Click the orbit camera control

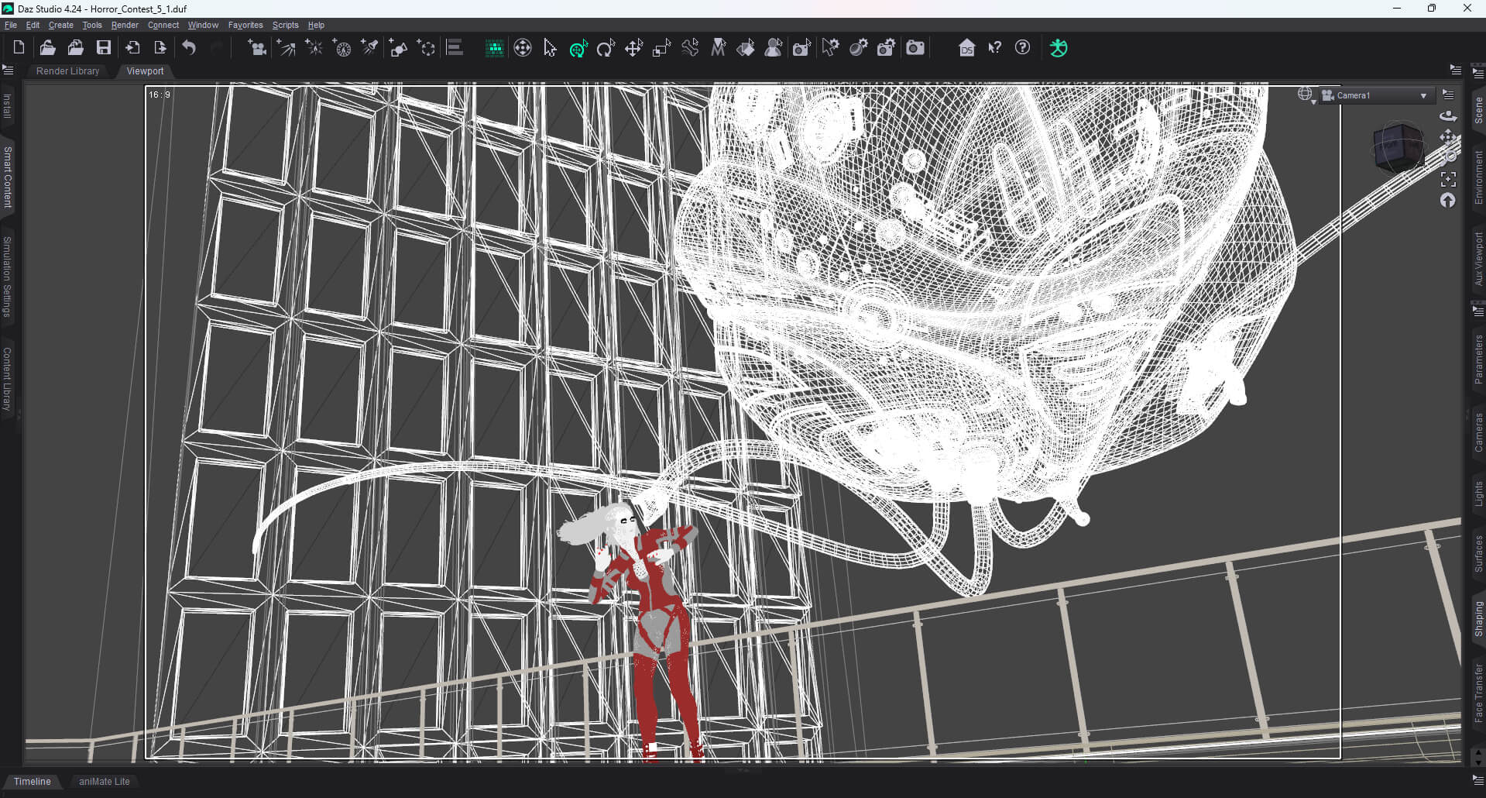pyautogui.click(x=1447, y=116)
